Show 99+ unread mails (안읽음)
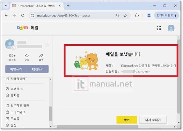 point(12,57)
